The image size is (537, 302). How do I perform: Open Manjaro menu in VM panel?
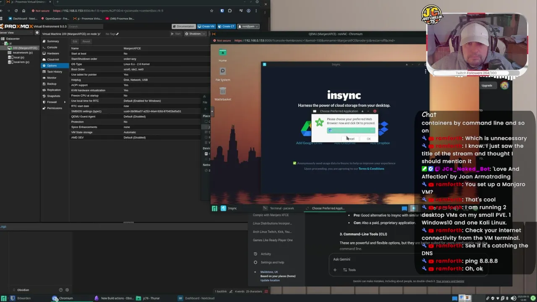(x=214, y=208)
